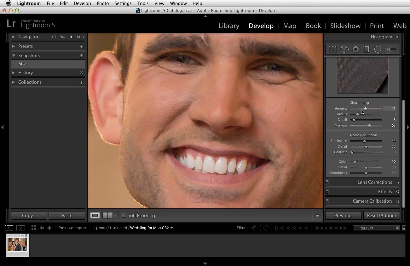Select the Graduated Filter tool
Screen dimensions: 410x266
[x=367, y=49]
